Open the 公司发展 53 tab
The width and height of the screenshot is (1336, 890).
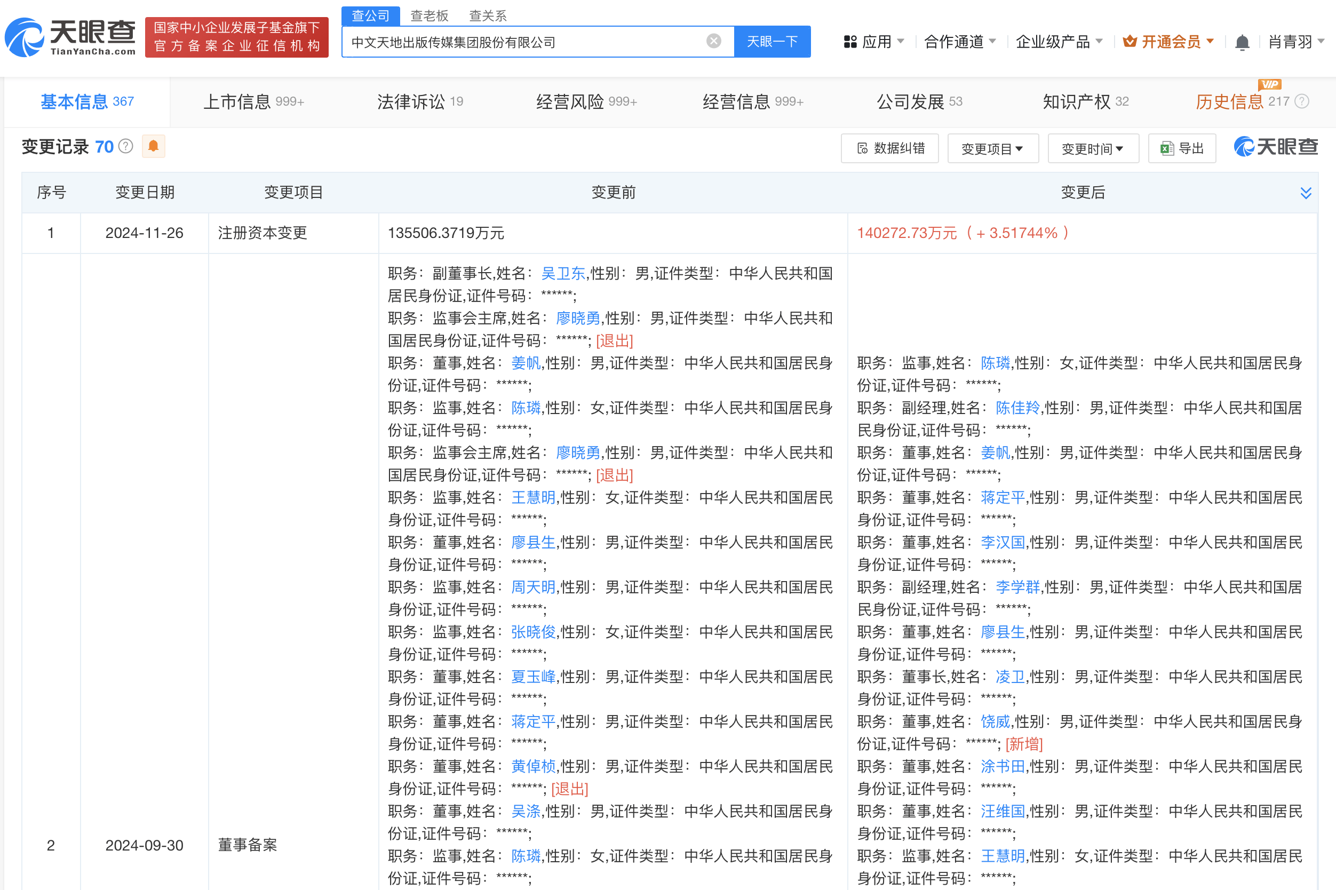[919, 101]
